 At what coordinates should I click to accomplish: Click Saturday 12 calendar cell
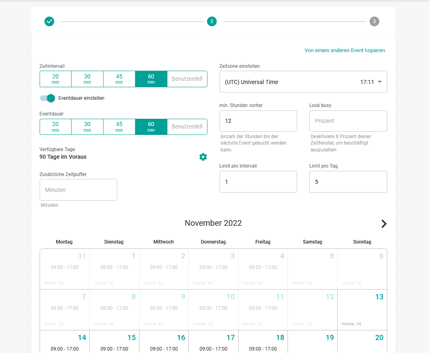(x=313, y=310)
